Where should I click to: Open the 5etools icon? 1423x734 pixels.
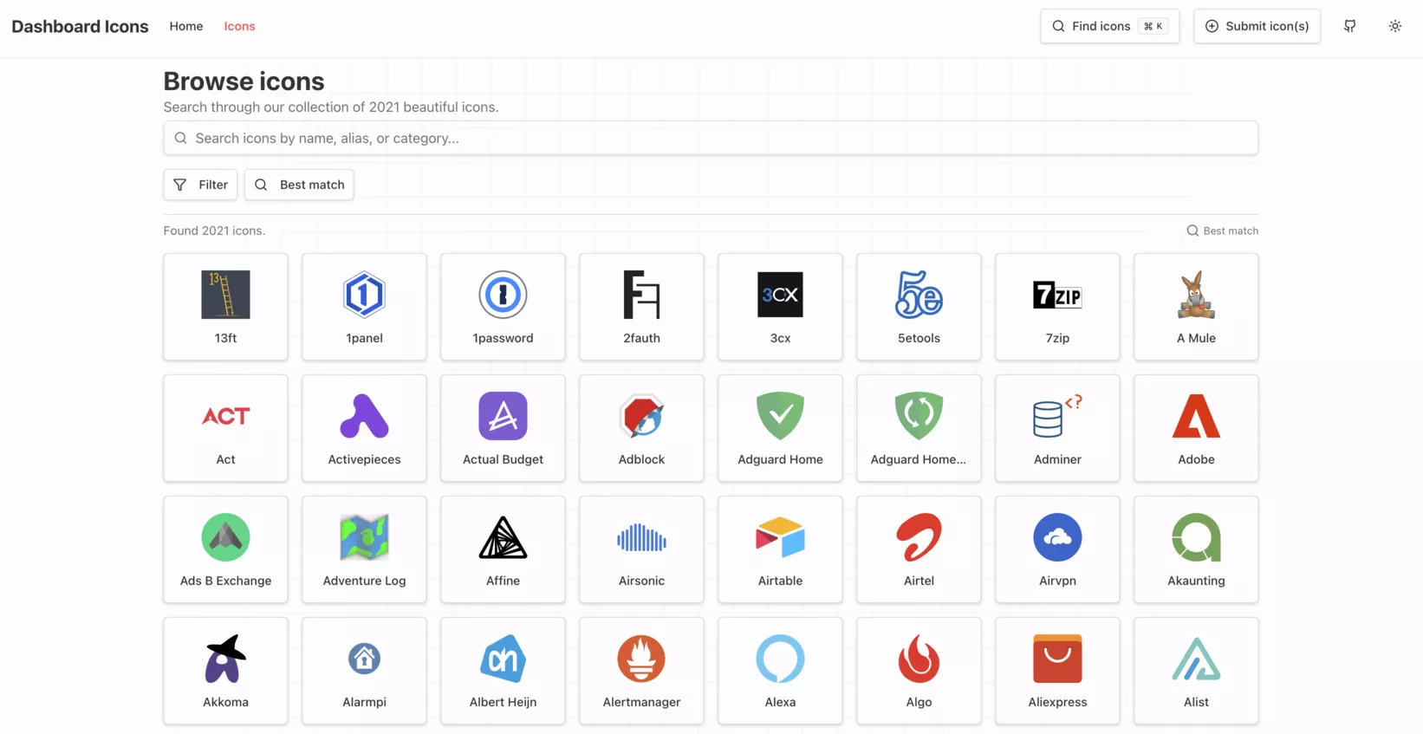[919, 307]
